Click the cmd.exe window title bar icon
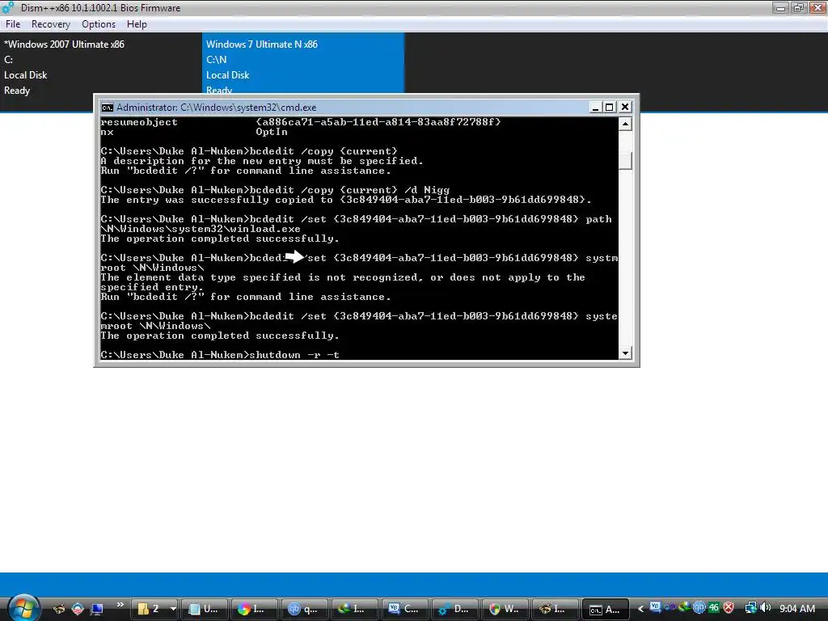828x621 pixels. [x=108, y=108]
